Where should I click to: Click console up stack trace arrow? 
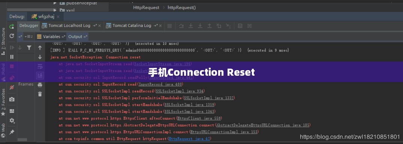click(x=40, y=48)
